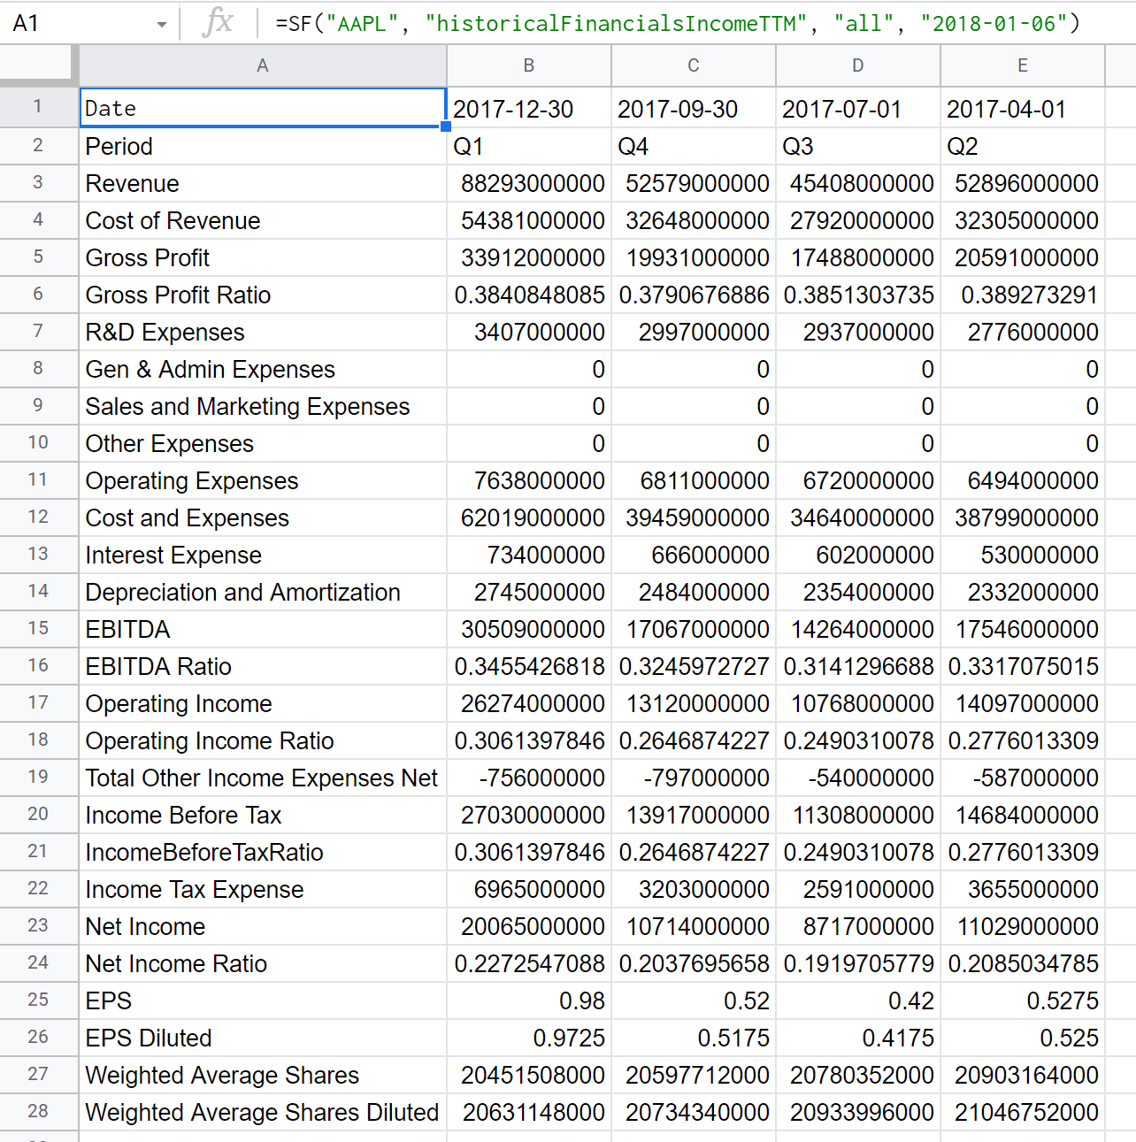The height and width of the screenshot is (1142, 1136).
Task: Select the EBITDA label cell
Action: pyautogui.click(x=263, y=629)
